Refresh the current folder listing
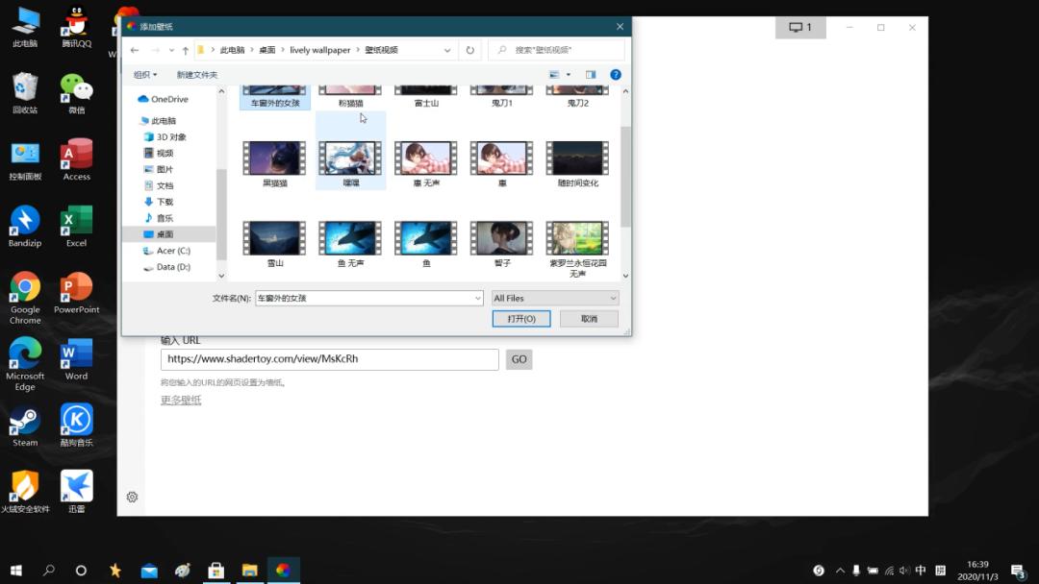 point(469,50)
